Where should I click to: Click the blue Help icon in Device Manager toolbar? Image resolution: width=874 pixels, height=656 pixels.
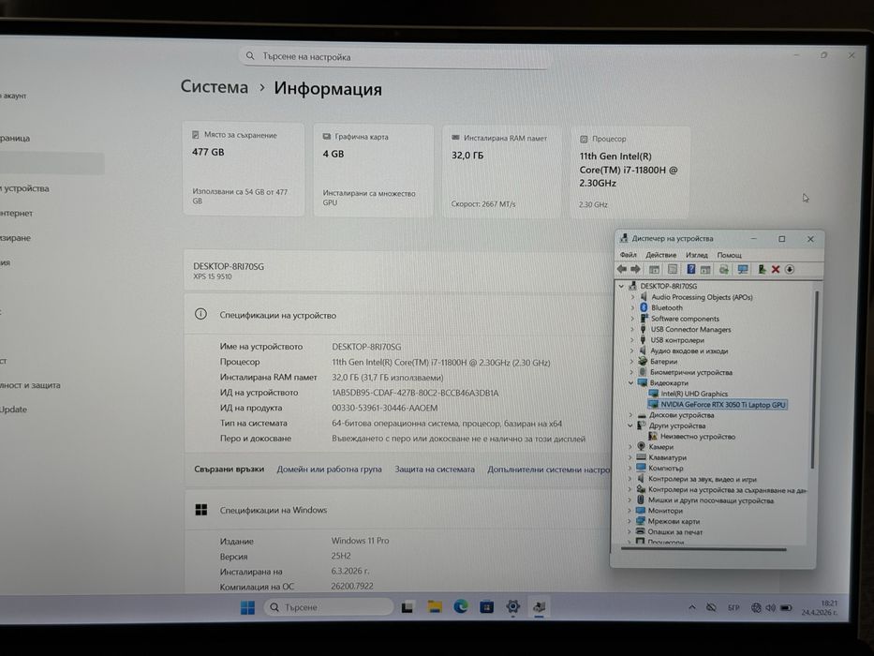690,270
